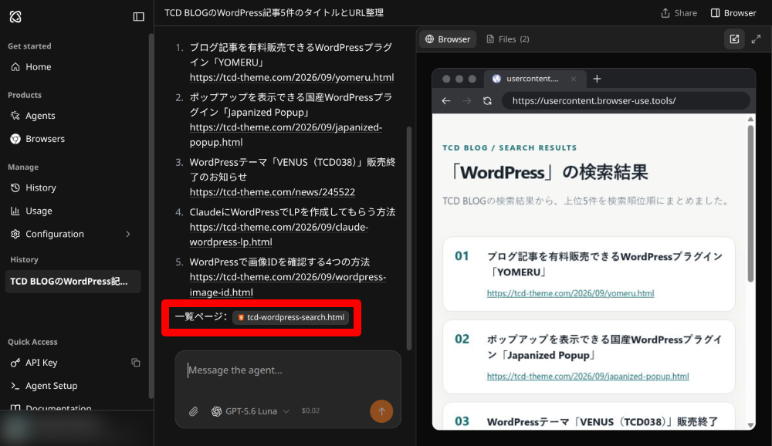
Task: Select the TCD BLOGのWordPress history entry
Action: click(x=73, y=282)
